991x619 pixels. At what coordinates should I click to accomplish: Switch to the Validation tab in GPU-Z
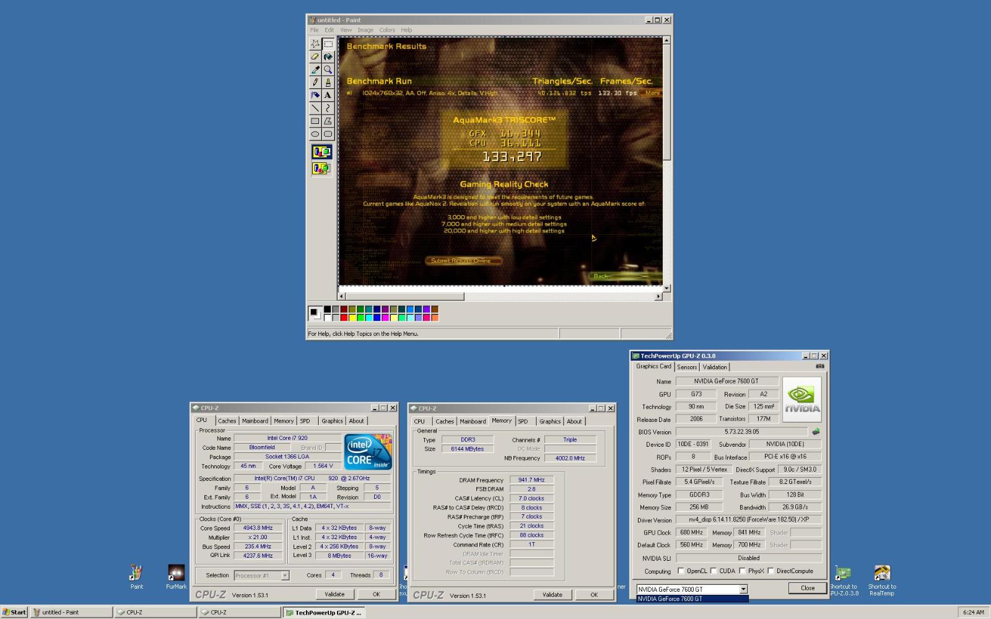(715, 367)
